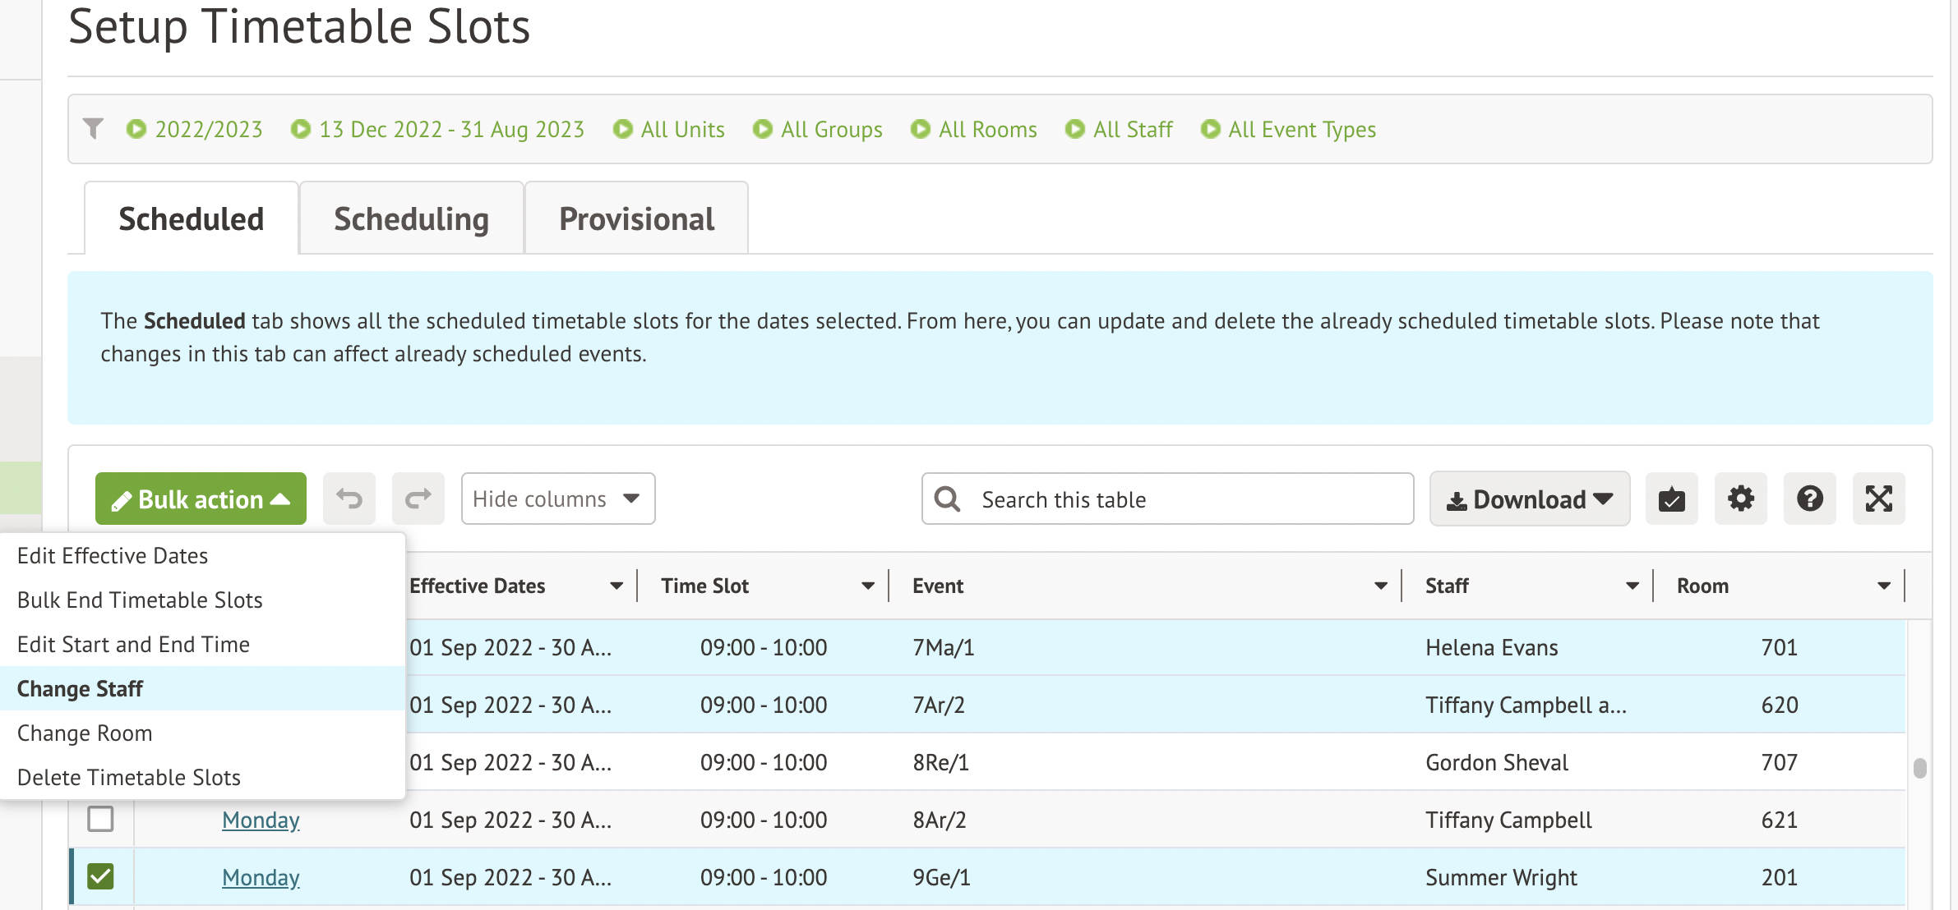Click the help question mark icon
This screenshot has height=910, width=1958.
pyautogui.click(x=1809, y=499)
